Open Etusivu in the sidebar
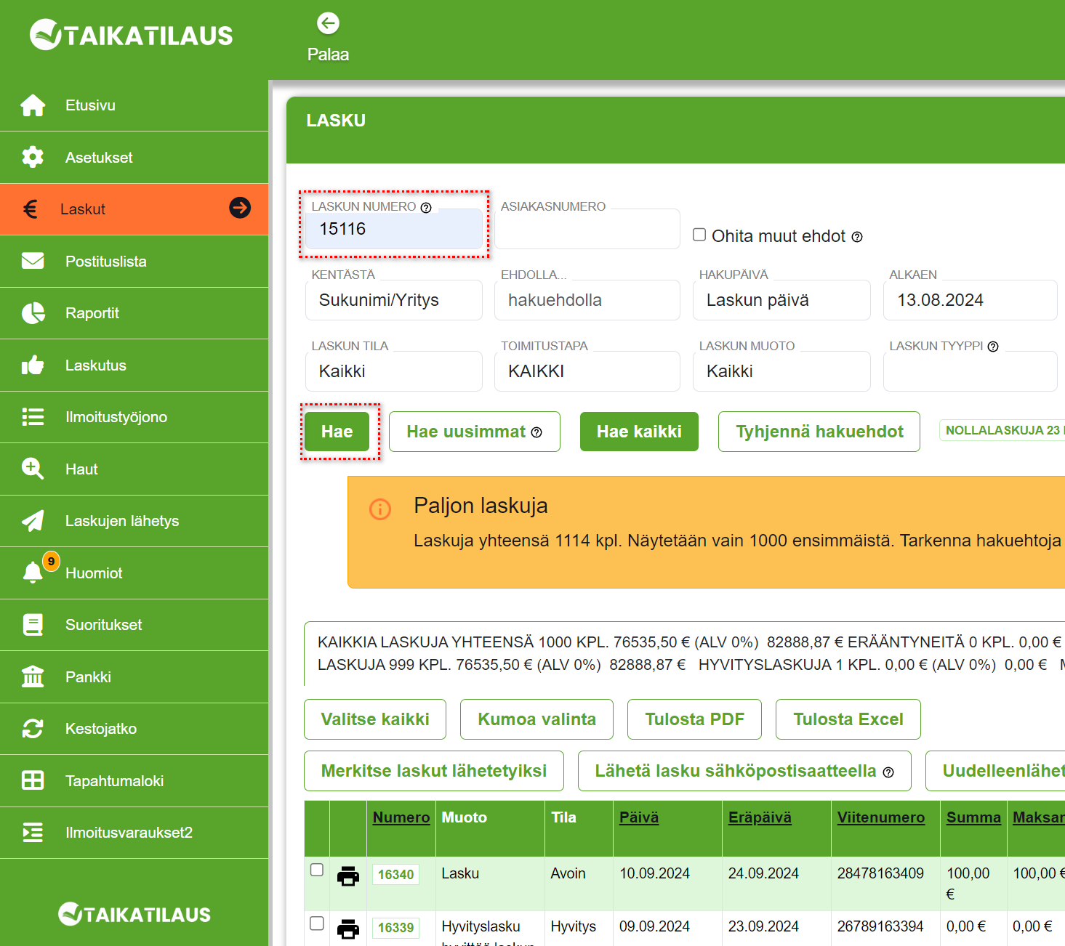The image size is (1065, 946). [x=134, y=105]
